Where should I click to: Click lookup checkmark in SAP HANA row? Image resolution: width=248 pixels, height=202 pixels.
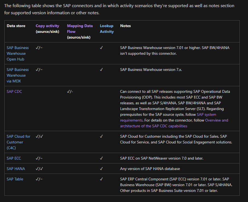tap(101, 169)
